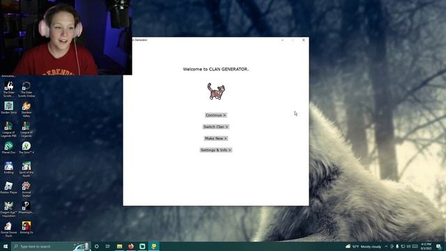This screenshot has width=446, height=251.
Task: Open the notification center icon
Action: [438, 246]
